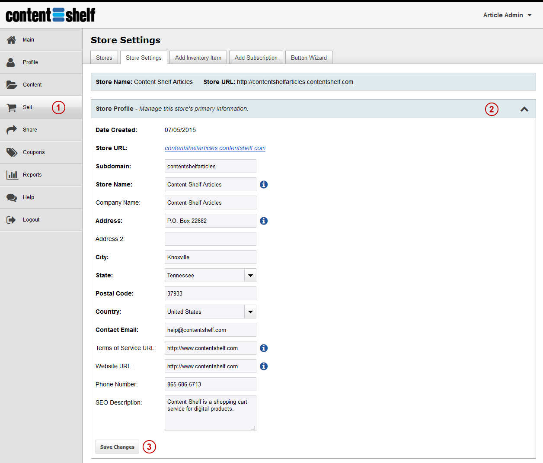Open Content in the sidebar
The height and width of the screenshot is (463, 543).
tap(41, 85)
